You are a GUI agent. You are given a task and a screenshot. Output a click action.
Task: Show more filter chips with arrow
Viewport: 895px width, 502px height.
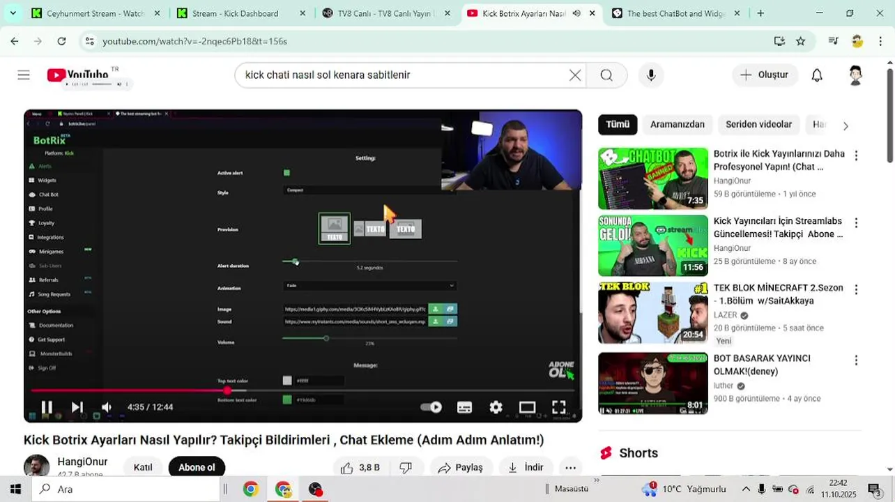point(846,125)
